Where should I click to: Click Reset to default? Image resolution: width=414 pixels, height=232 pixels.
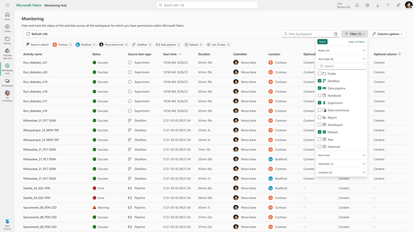point(37,45)
